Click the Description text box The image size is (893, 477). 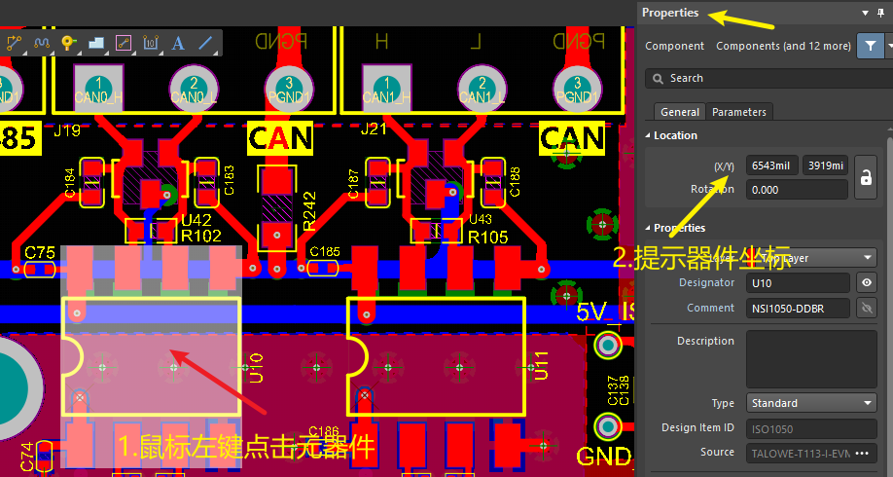[x=811, y=359]
